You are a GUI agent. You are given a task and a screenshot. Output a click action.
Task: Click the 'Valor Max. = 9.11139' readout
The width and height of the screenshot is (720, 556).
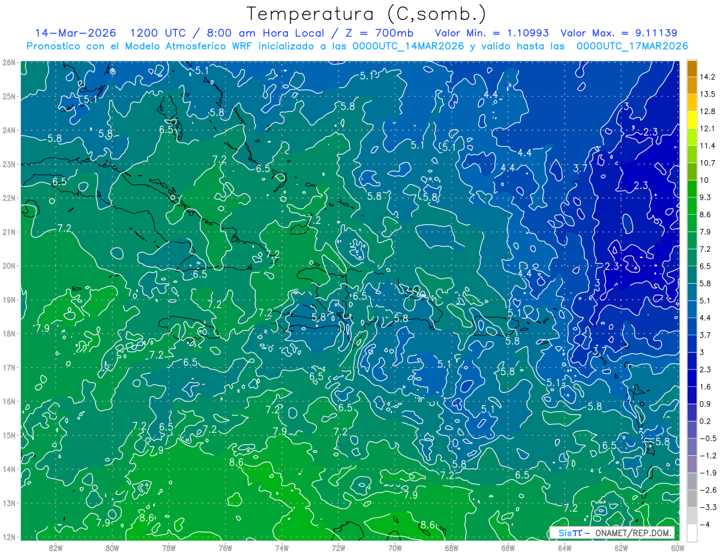pos(619,33)
